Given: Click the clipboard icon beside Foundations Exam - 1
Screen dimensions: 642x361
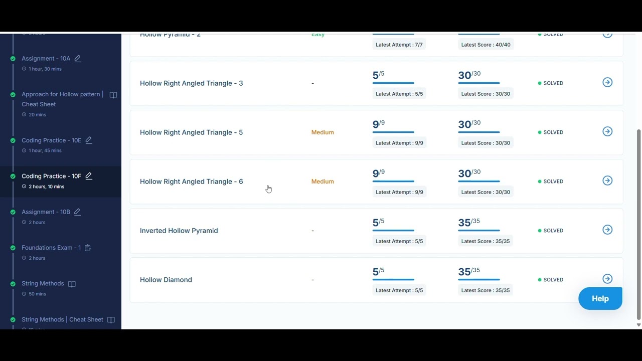Looking at the screenshot, I should tap(88, 248).
